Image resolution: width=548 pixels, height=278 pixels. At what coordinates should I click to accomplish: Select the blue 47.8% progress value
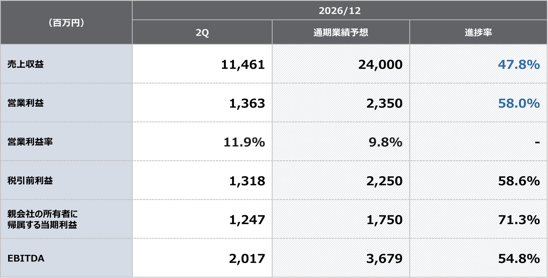click(519, 64)
